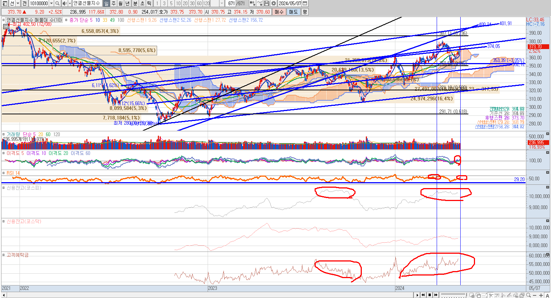Click the save disk icon in toolbar

[266, 3]
